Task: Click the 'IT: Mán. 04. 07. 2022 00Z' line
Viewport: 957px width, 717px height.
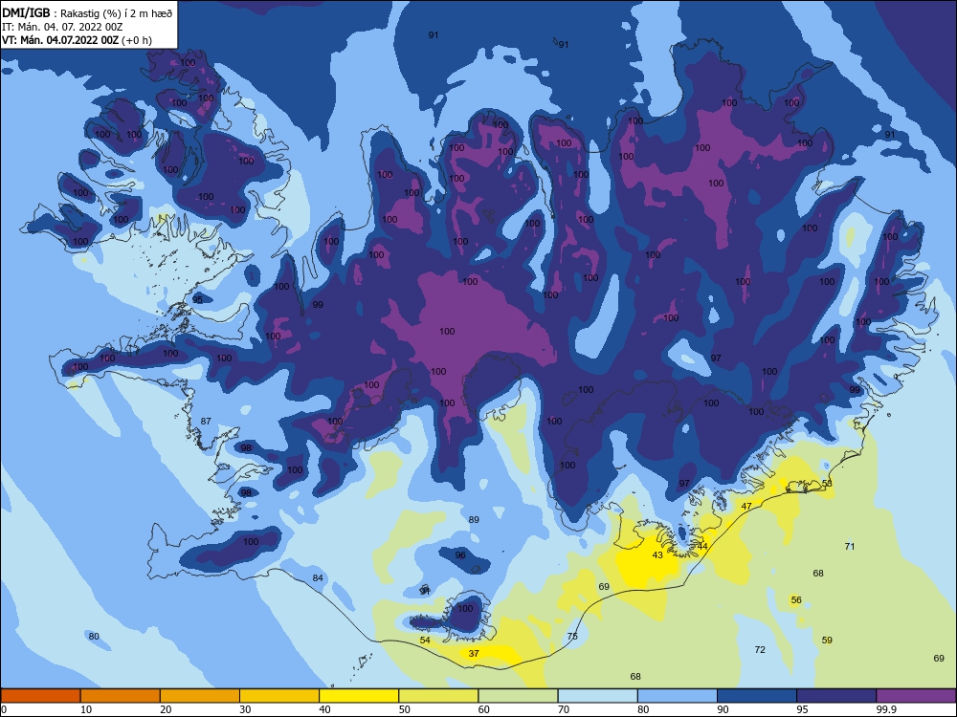Action: tap(62, 27)
